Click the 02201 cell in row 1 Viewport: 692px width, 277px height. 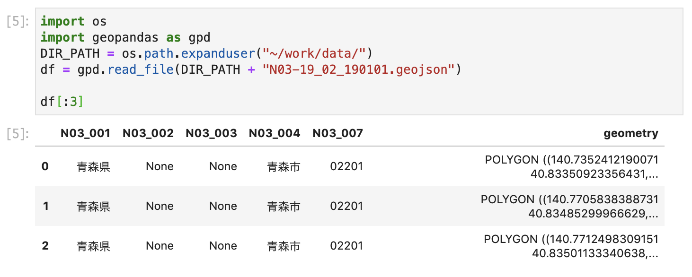tap(346, 206)
